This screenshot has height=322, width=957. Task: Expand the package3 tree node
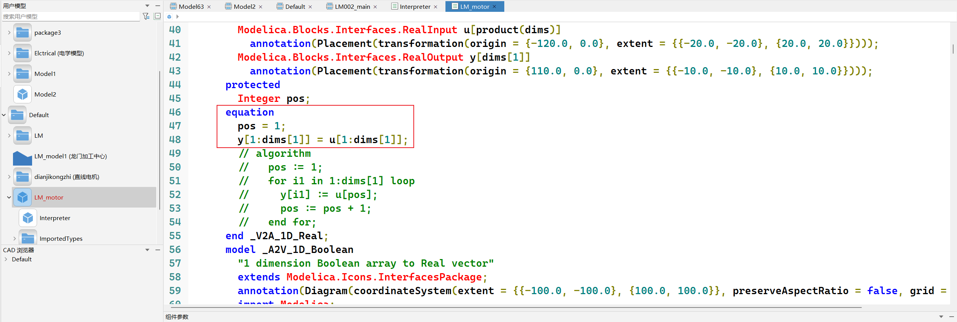coord(9,32)
